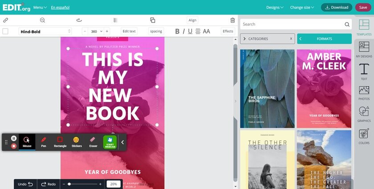Select The Sapphire Birds template thumbnail

(267, 88)
